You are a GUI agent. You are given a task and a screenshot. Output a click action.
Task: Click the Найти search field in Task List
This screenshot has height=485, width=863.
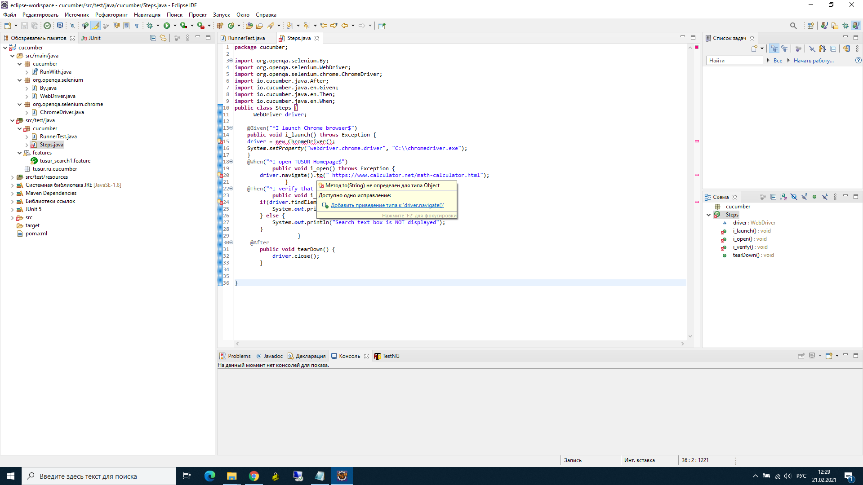(x=734, y=61)
